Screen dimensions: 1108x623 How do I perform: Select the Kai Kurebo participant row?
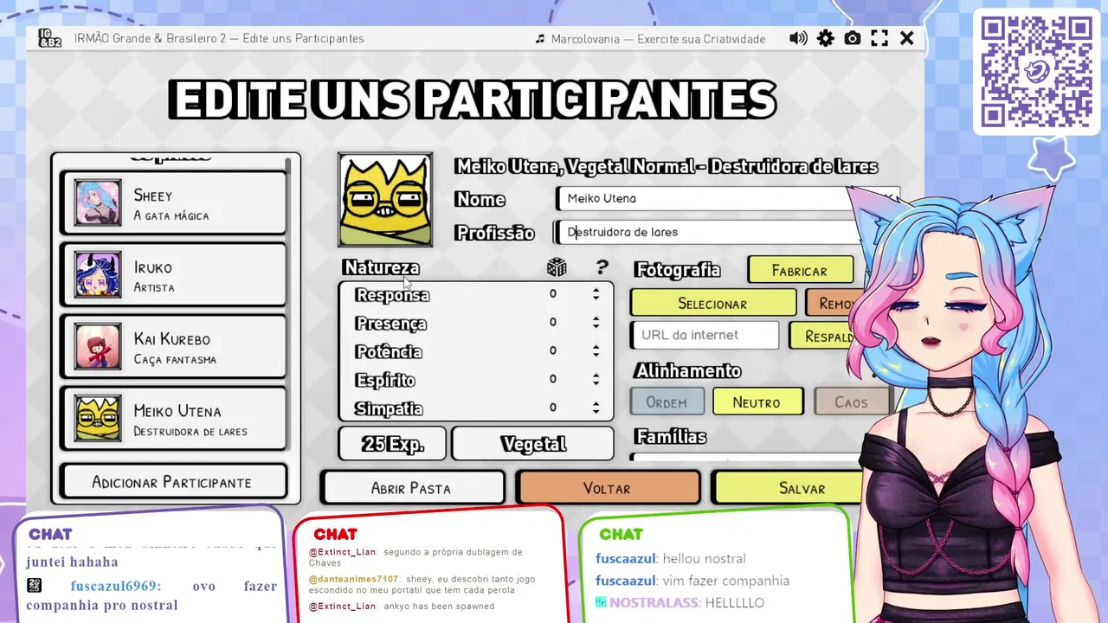point(173,346)
